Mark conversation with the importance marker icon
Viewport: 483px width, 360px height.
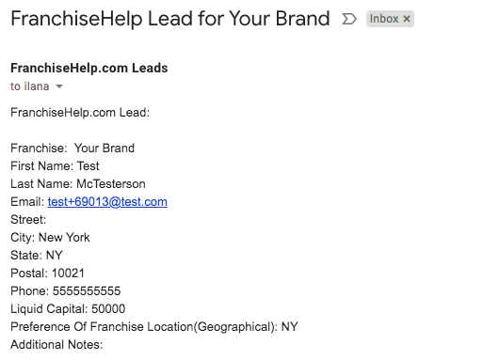tap(349, 19)
